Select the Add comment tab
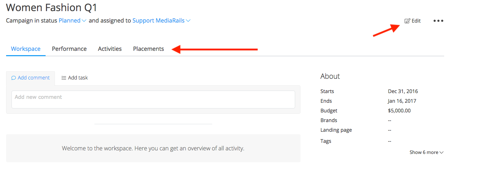 coord(31,78)
